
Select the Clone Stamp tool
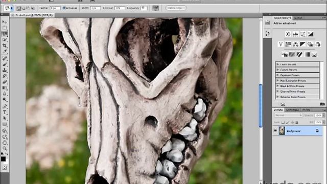tap(5, 71)
